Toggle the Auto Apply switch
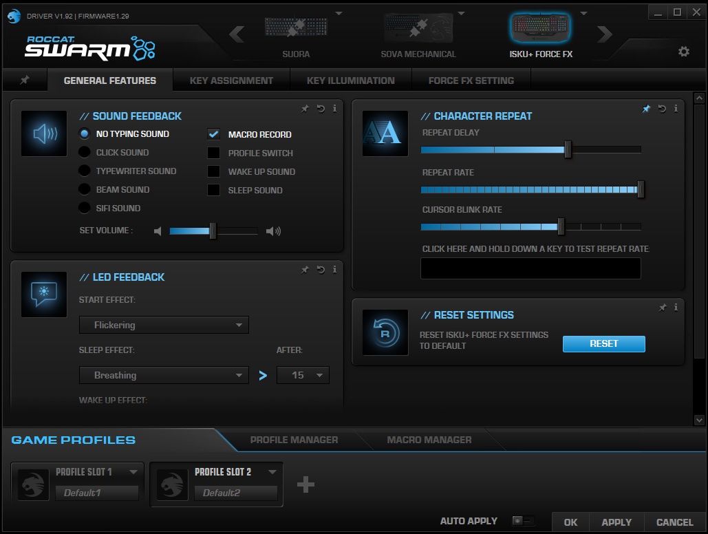This screenshot has height=534, width=708. (x=524, y=521)
